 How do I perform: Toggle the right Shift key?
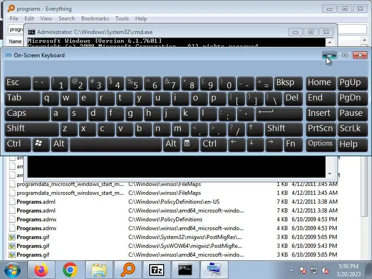[x=284, y=129]
